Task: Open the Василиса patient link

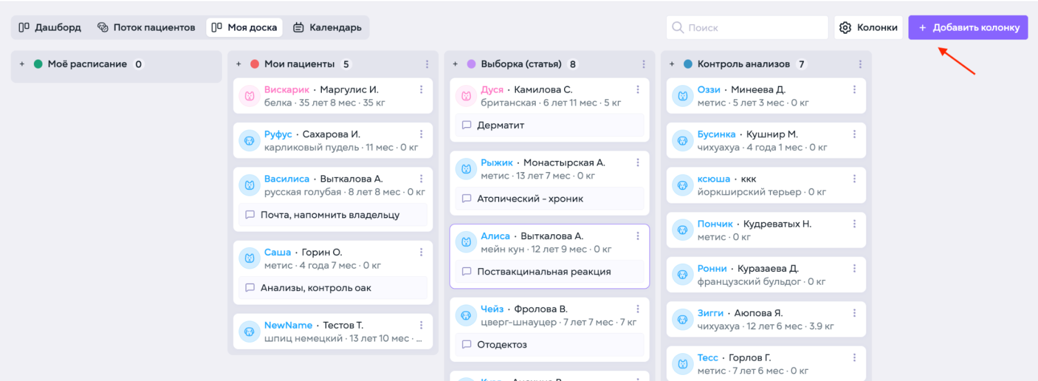Action: pyautogui.click(x=287, y=179)
